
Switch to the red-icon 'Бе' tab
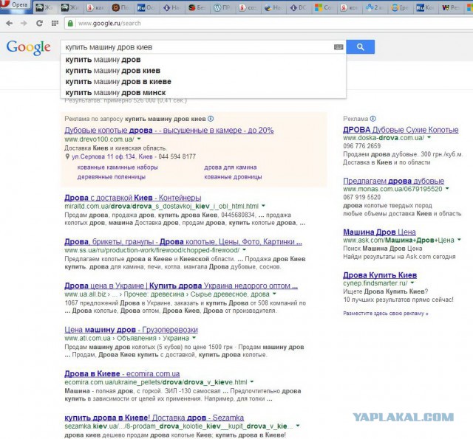pos(197,7)
